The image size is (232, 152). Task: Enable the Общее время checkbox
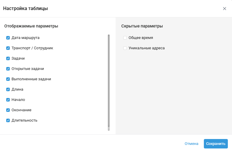click(x=125, y=38)
